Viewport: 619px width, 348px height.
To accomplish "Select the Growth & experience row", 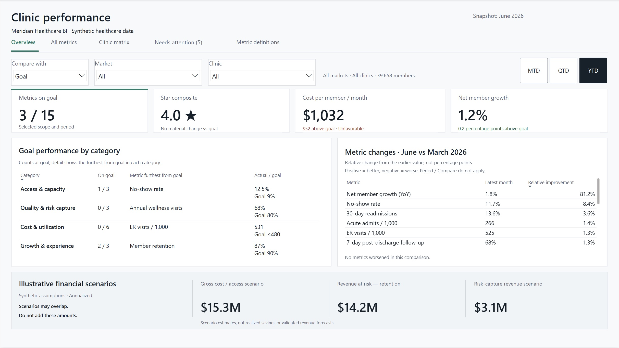I will [x=169, y=249].
